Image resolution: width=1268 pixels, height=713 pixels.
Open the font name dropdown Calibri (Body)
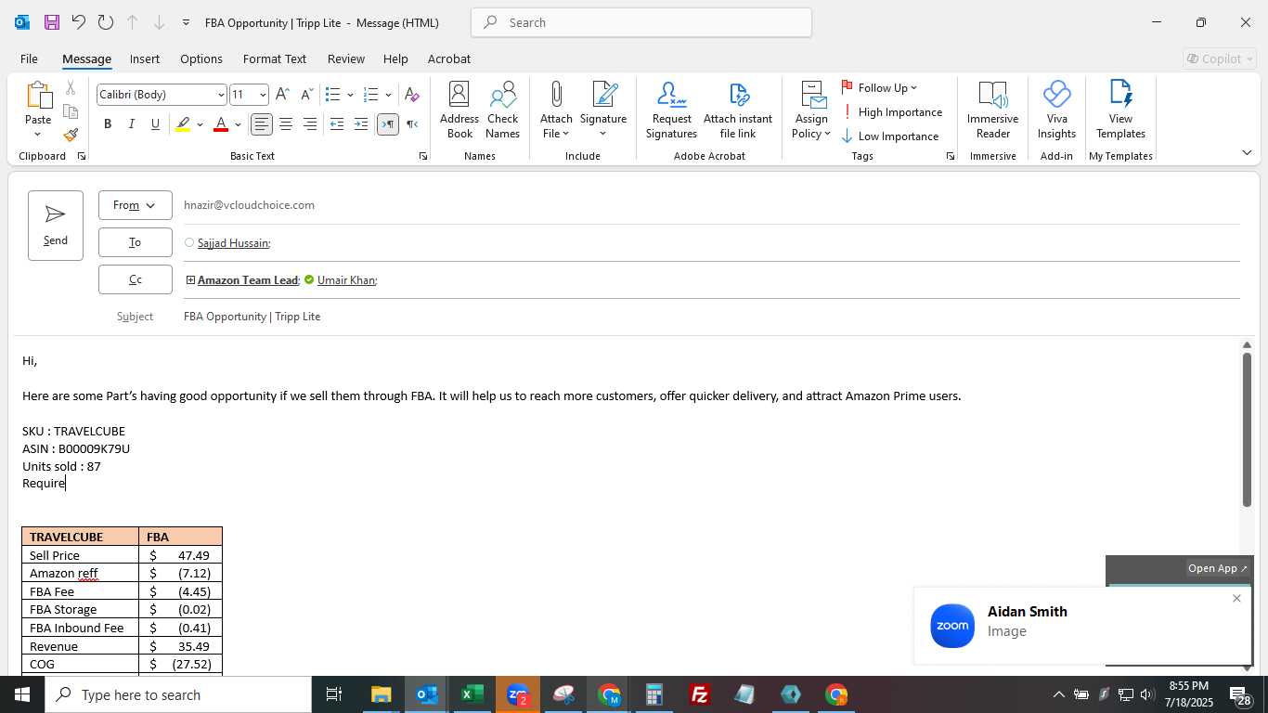coord(221,95)
